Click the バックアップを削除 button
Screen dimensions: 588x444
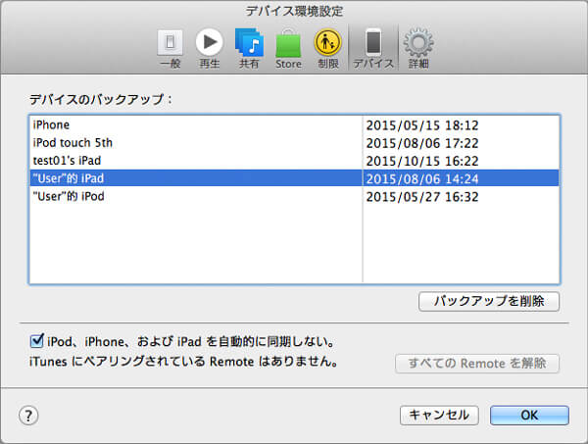click(x=489, y=301)
